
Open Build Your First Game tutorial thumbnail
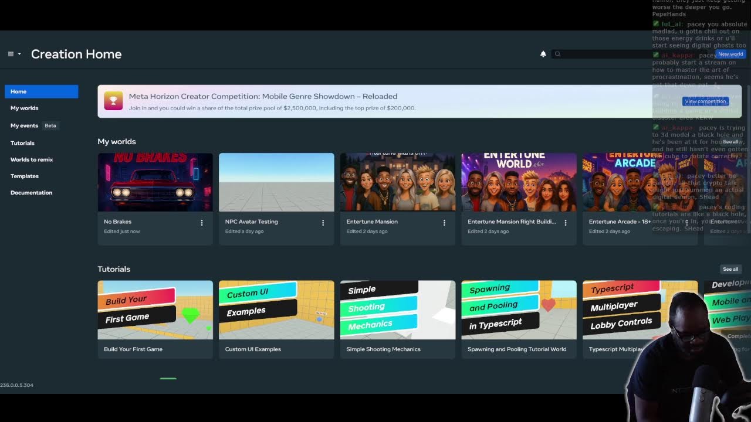point(155,309)
